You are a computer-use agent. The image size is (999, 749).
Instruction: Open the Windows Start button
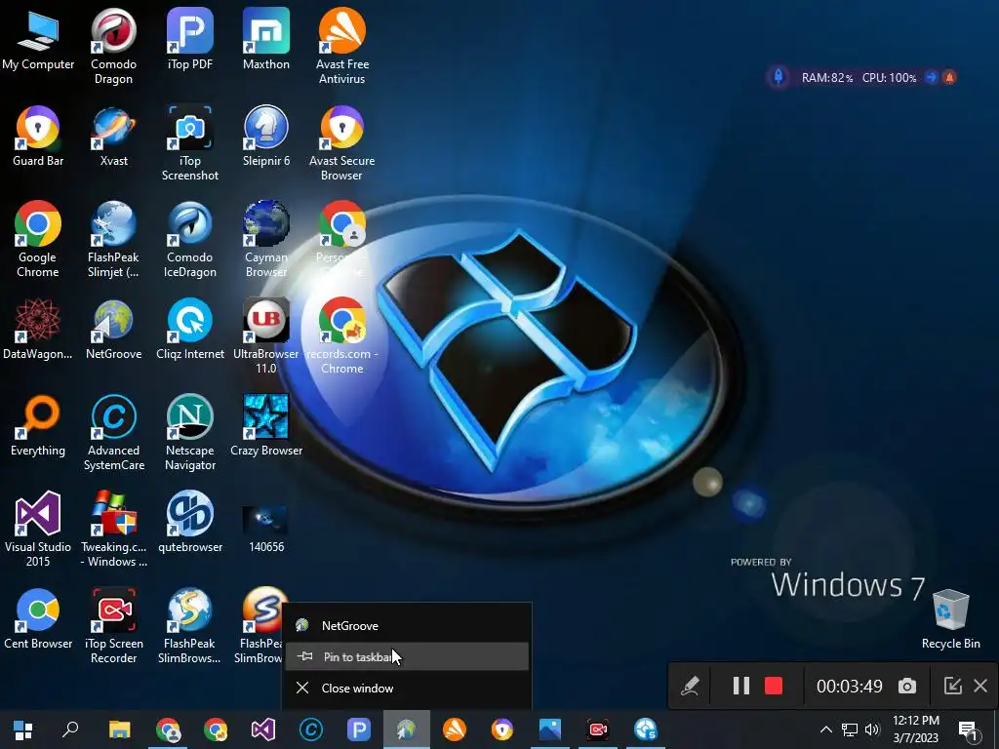click(23, 729)
